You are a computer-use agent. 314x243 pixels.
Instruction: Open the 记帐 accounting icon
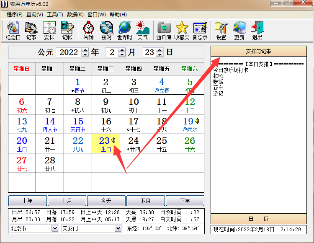(x=67, y=31)
